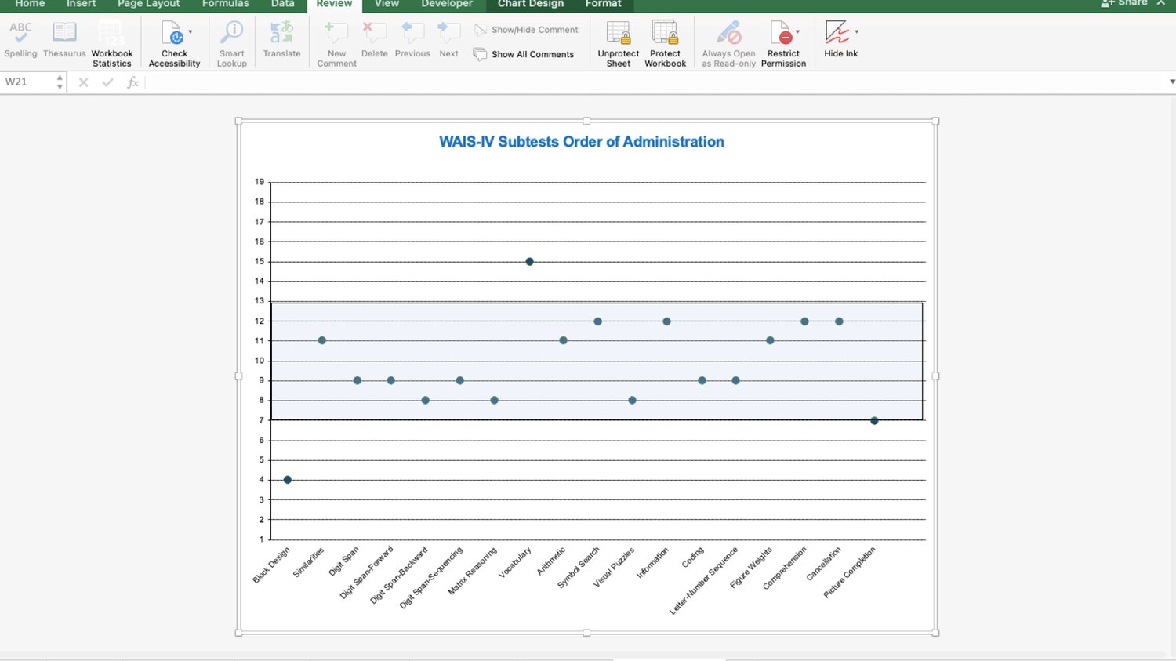Click the Name Box showing W21
Screen dimensions: 1176x661
tap(28, 82)
